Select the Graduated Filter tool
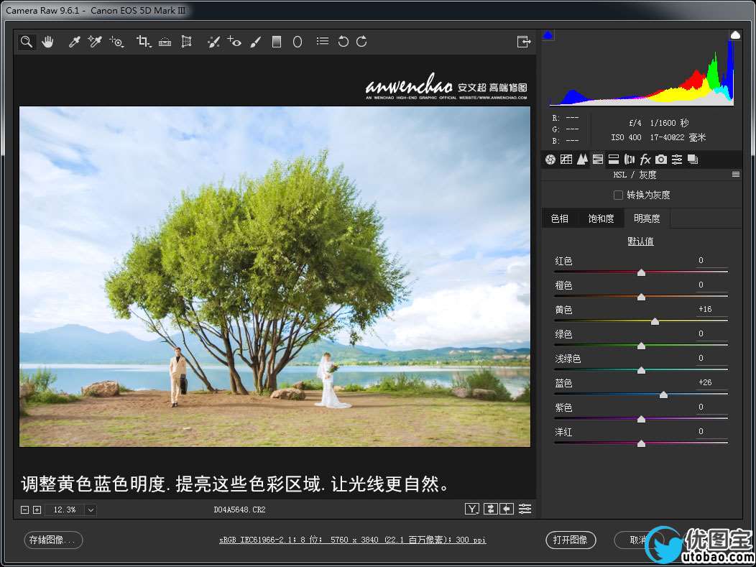Image resolution: width=756 pixels, height=567 pixels. pos(276,42)
